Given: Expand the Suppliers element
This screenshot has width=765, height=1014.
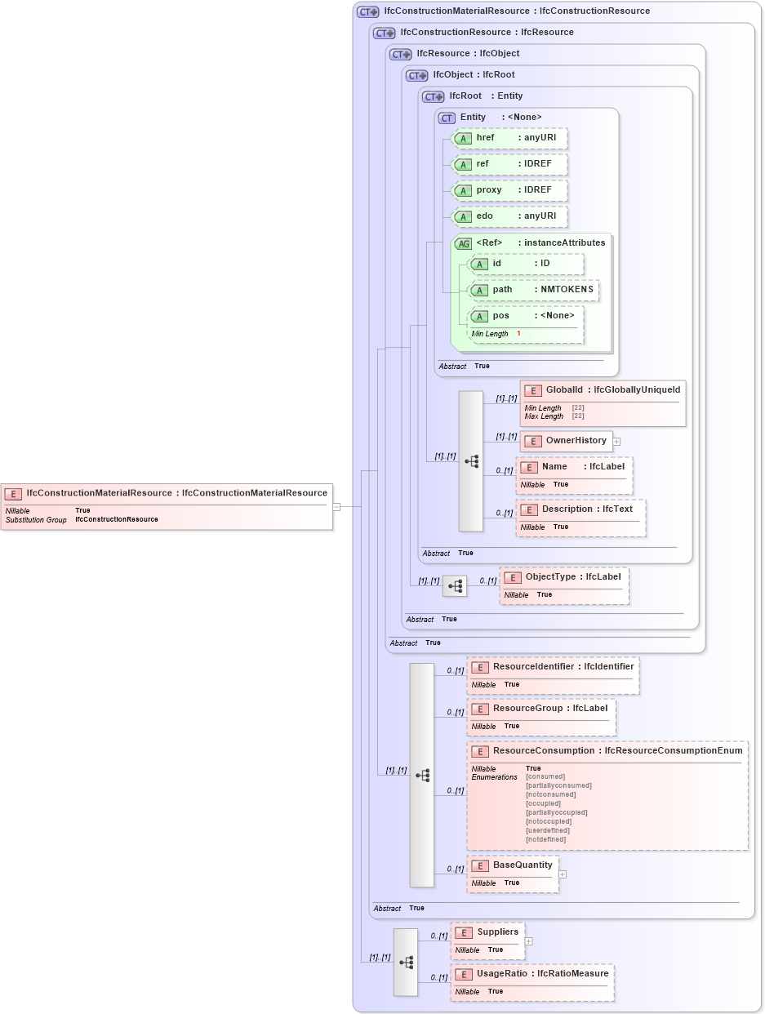Looking at the screenshot, I should point(528,941).
